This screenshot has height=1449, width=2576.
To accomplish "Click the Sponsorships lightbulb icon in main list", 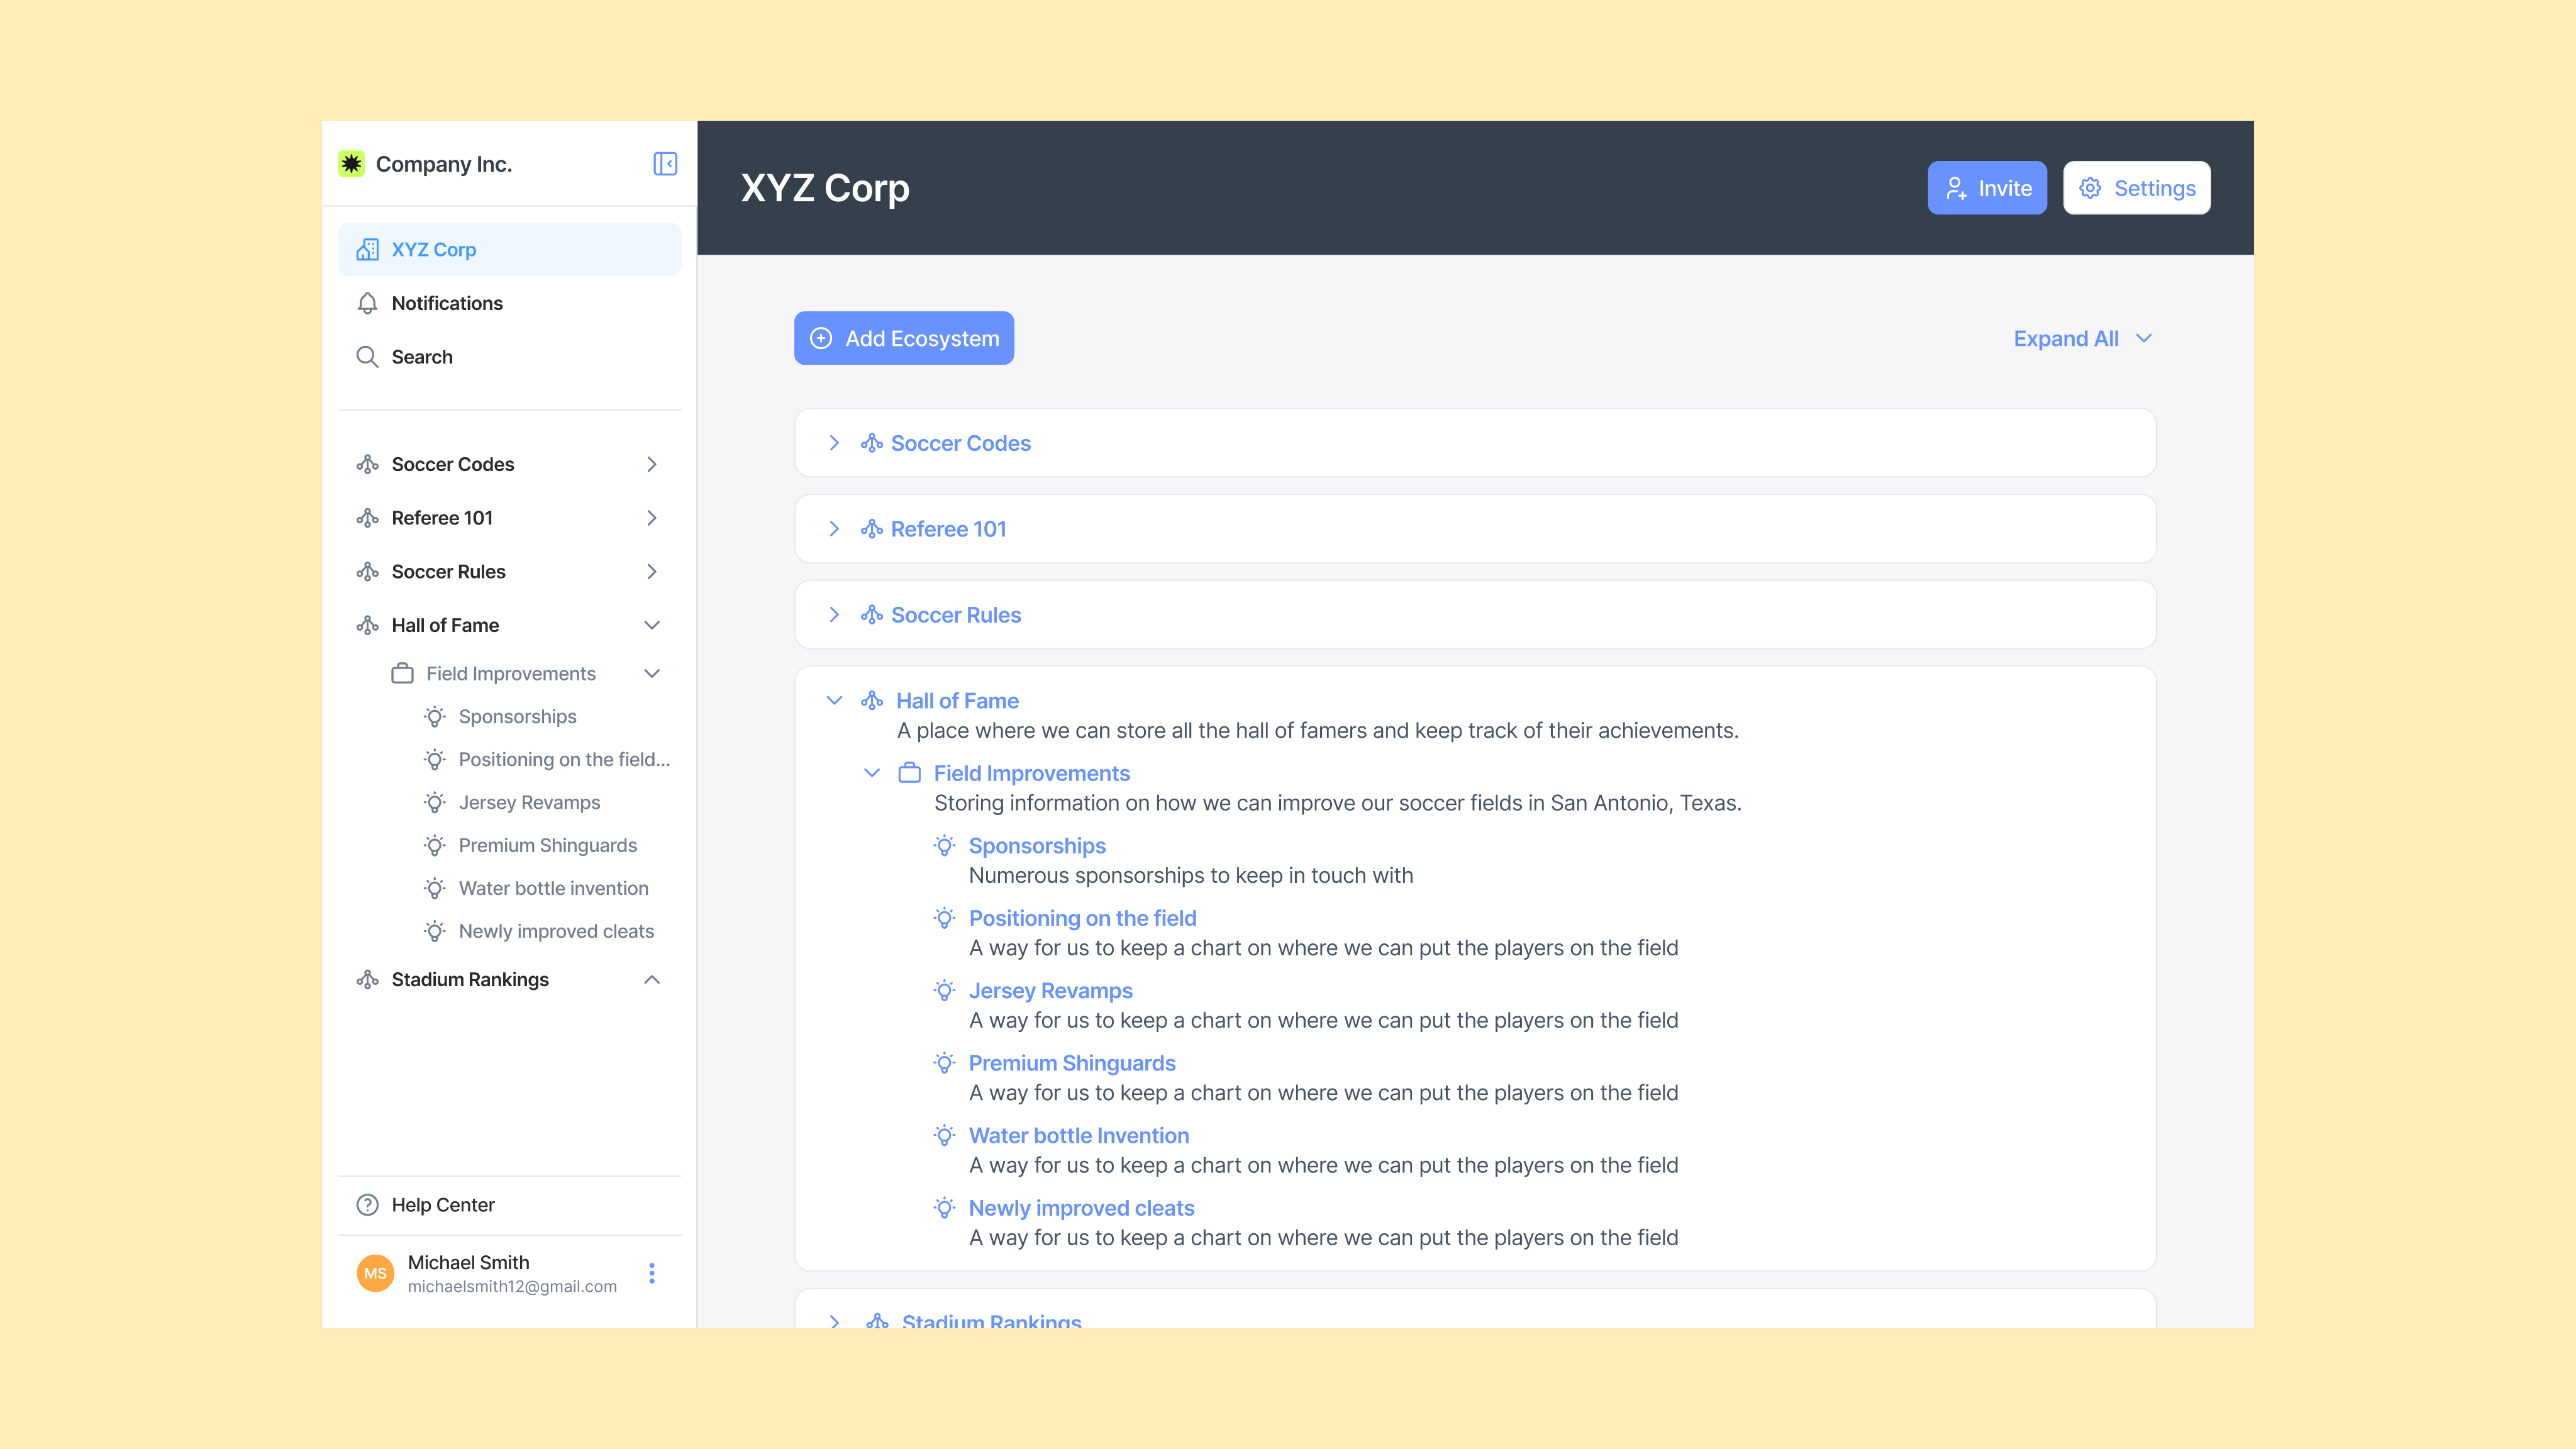I will [944, 846].
